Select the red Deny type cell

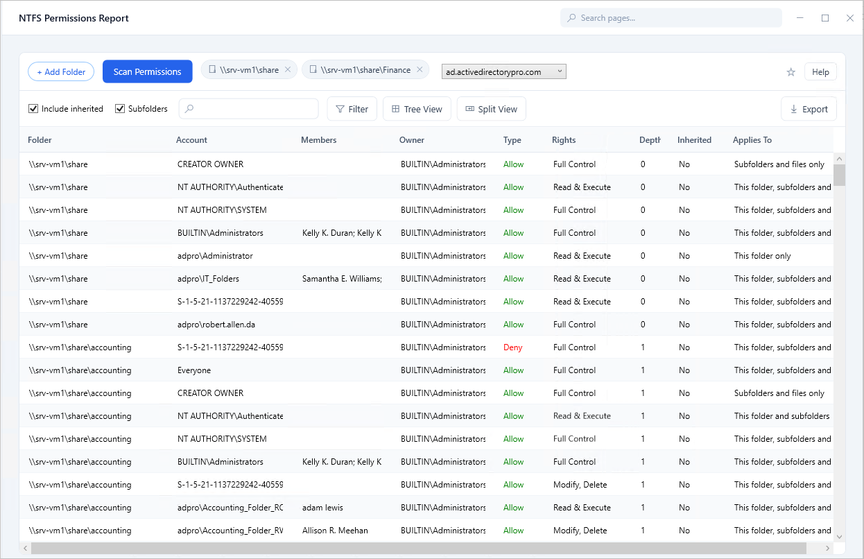tap(513, 347)
